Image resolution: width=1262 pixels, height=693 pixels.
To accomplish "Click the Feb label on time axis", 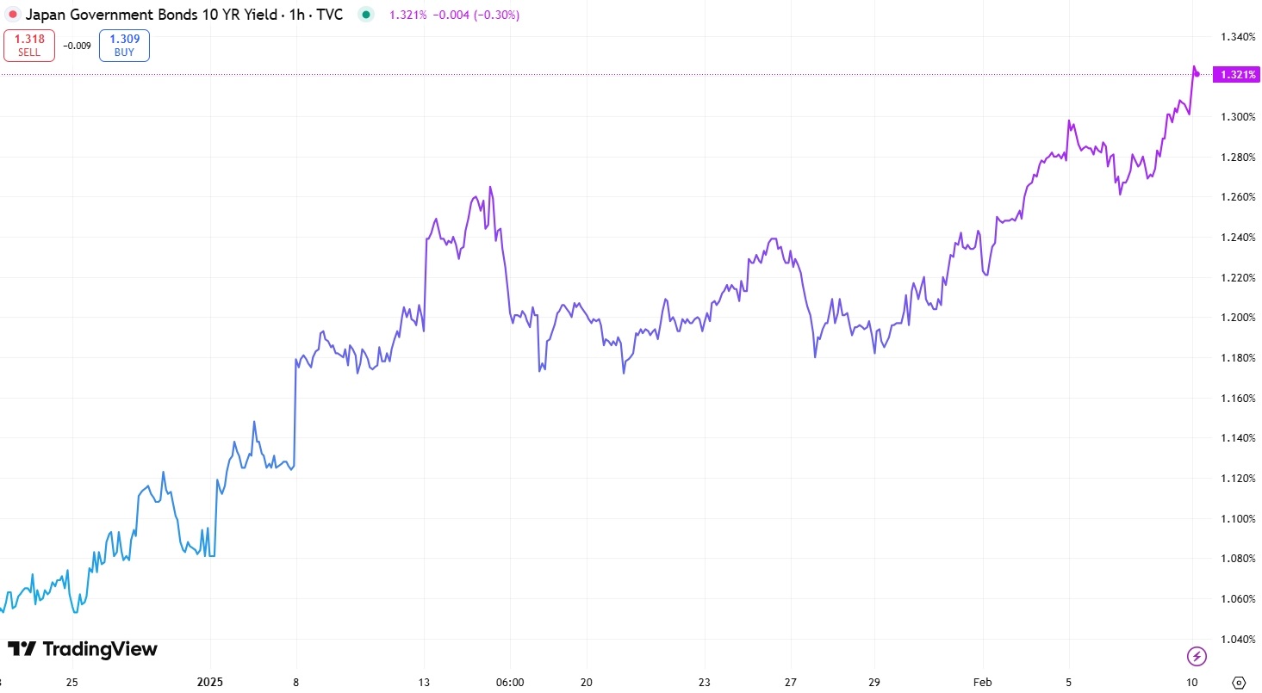I will click(x=981, y=680).
